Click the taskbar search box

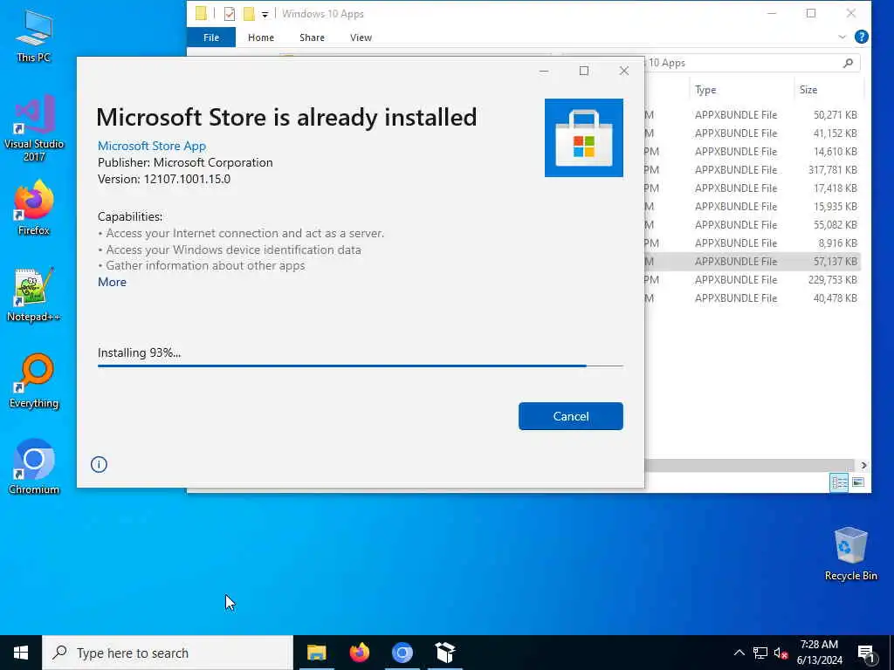click(168, 653)
